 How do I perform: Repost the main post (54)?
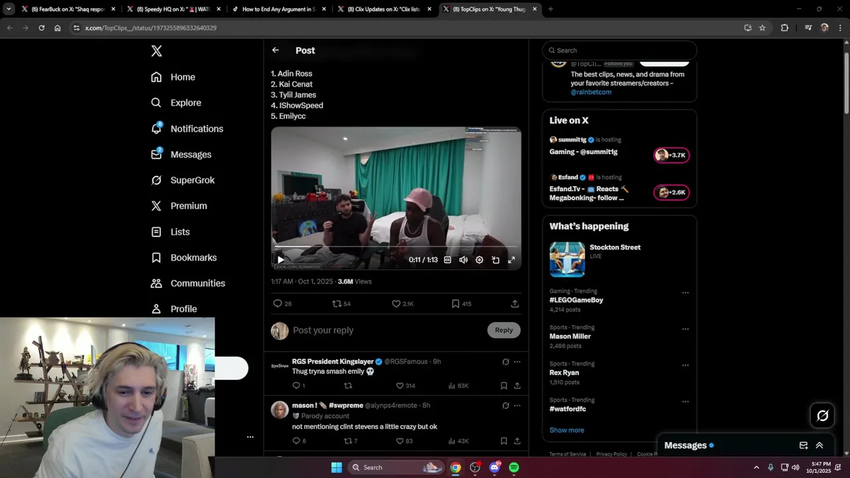[x=341, y=303]
